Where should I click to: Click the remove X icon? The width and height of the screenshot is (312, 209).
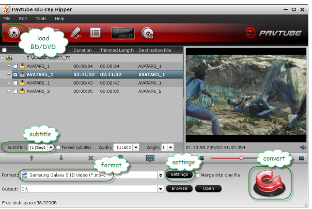point(91,158)
